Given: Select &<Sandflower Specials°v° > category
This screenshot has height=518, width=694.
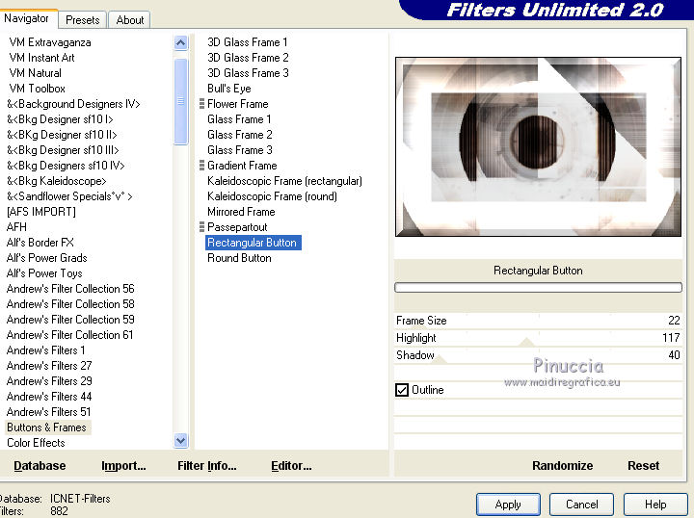Looking at the screenshot, I should point(69,196).
